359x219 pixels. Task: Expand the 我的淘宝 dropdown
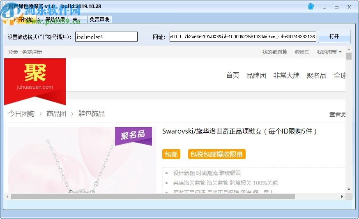[329, 52]
